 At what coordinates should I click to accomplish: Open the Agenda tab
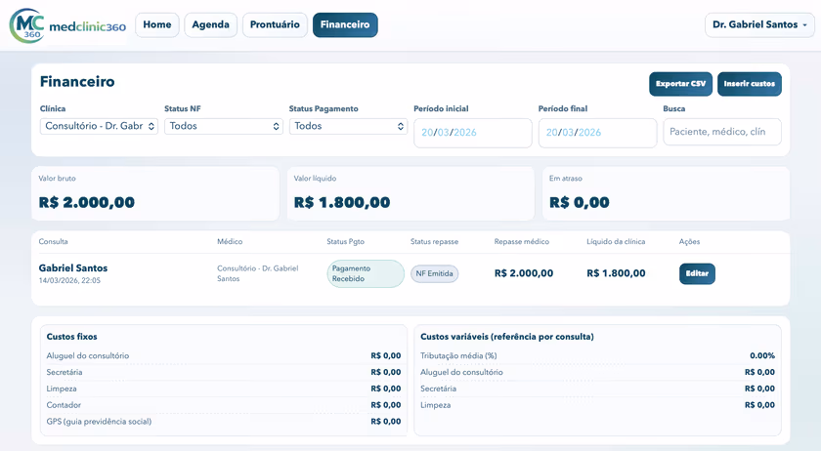click(x=210, y=24)
